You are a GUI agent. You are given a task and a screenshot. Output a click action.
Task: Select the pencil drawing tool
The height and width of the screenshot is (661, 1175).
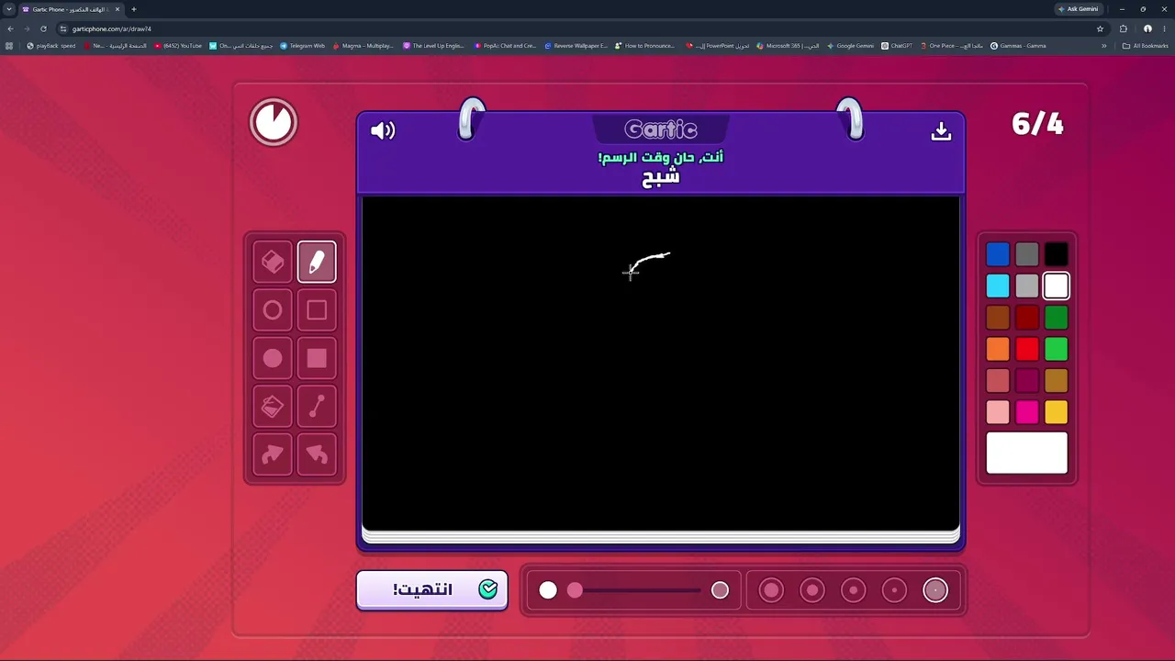point(317,263)
